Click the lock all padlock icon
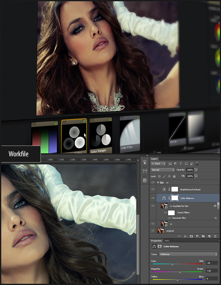The image size is (221, 285). 174,176
